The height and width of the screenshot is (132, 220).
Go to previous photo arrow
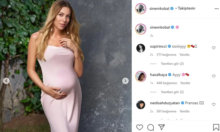point(6,81)
